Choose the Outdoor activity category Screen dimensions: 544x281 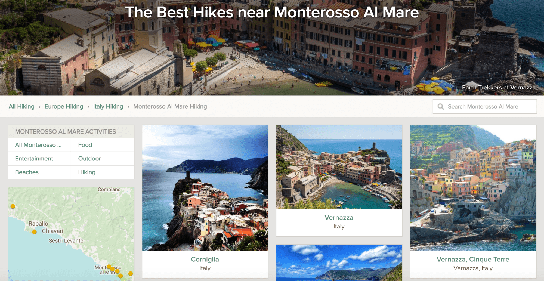pyautogui.click(x=103, y=159)
